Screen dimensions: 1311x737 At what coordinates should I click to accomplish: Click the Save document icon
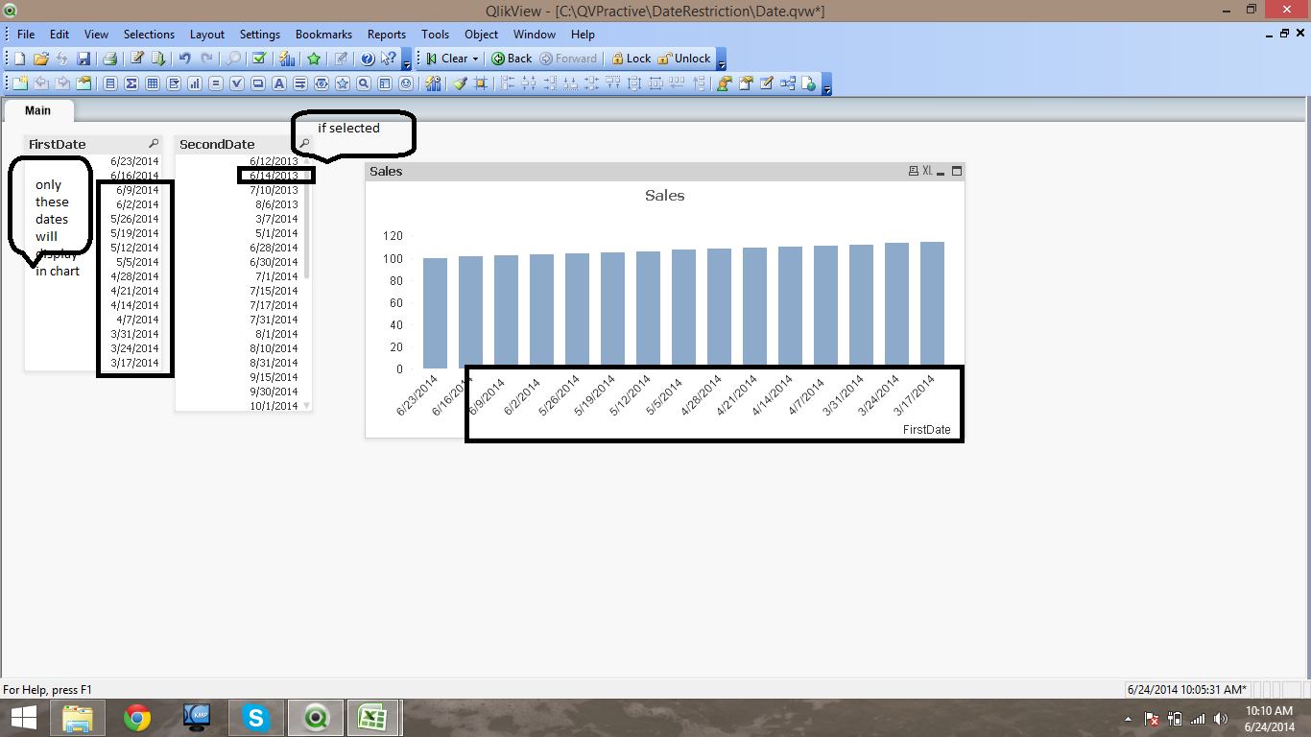coord(83,59)
